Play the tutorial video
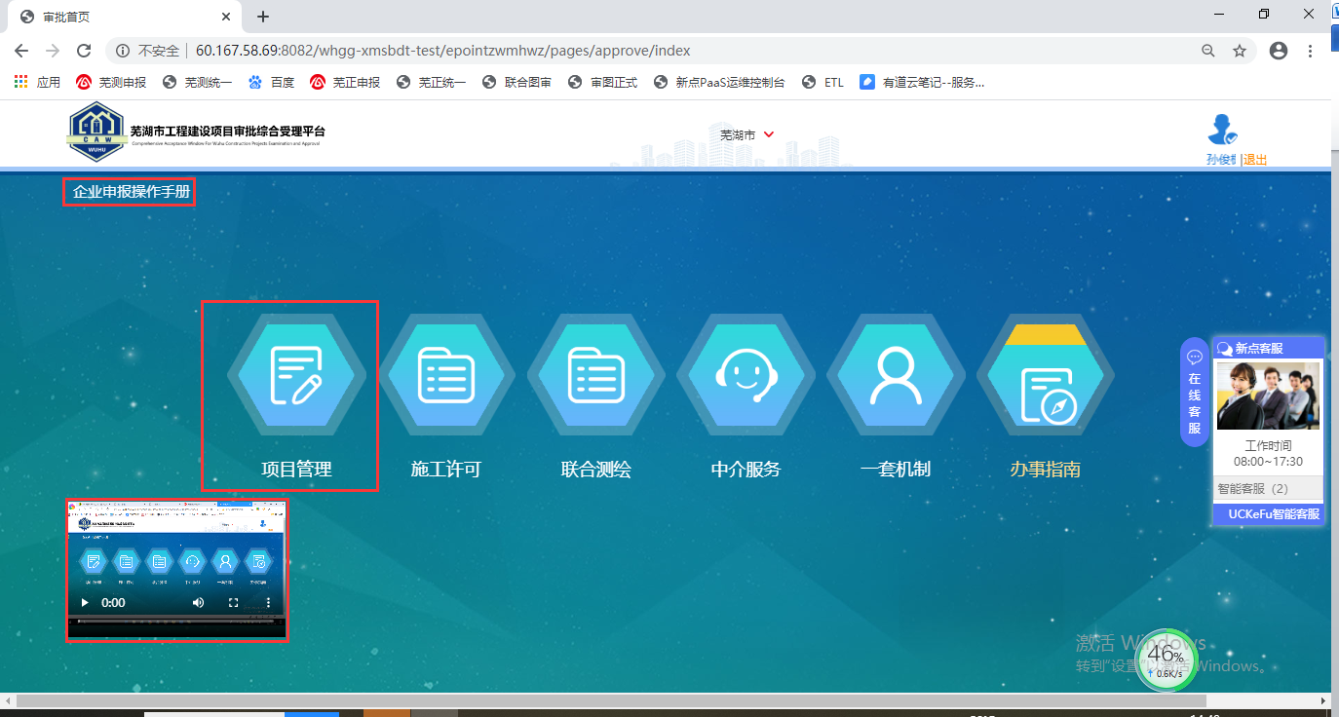The width and height of the screenshot is (1339, 717). coord(85,603)
